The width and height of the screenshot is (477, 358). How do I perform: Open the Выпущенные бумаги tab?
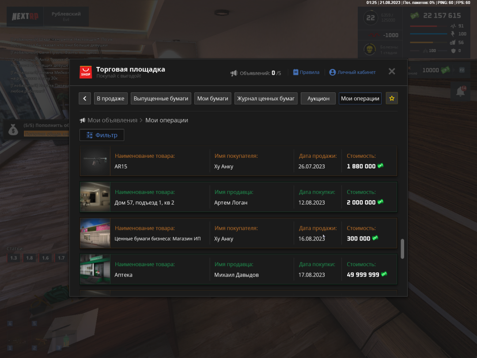[x=161, y=99]
